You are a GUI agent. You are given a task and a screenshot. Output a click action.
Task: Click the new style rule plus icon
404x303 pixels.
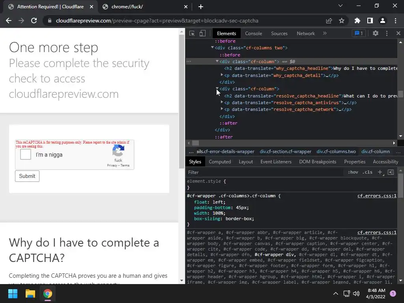click(380, 172)
